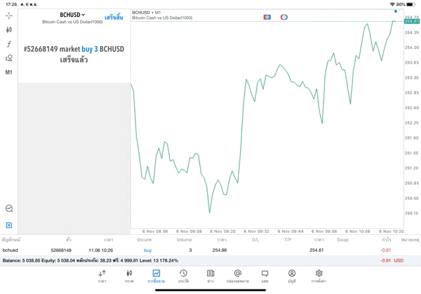Open the indicators (f) tool

9,44
